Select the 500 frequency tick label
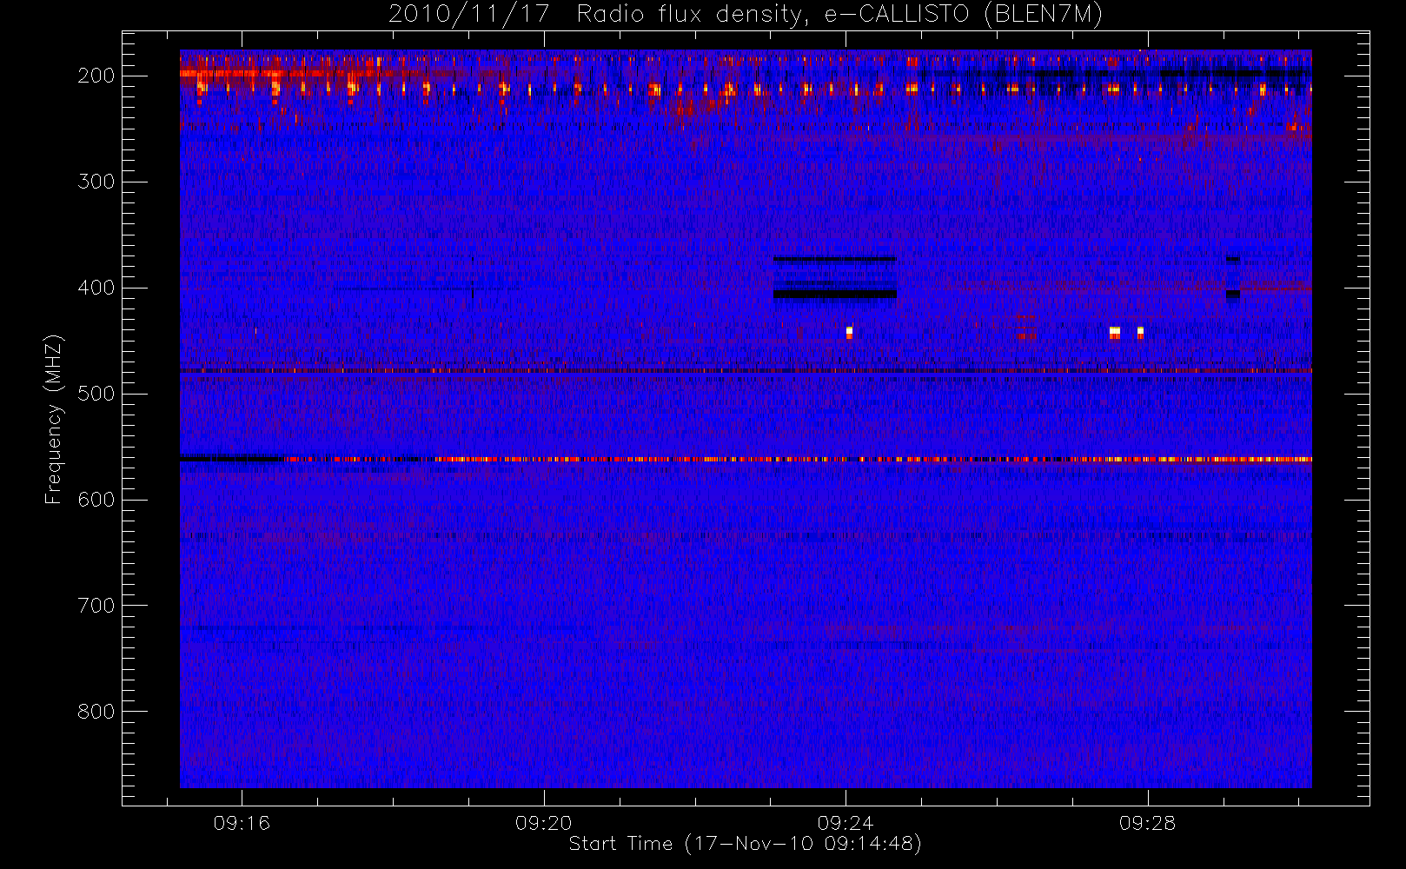 point(96,394)
